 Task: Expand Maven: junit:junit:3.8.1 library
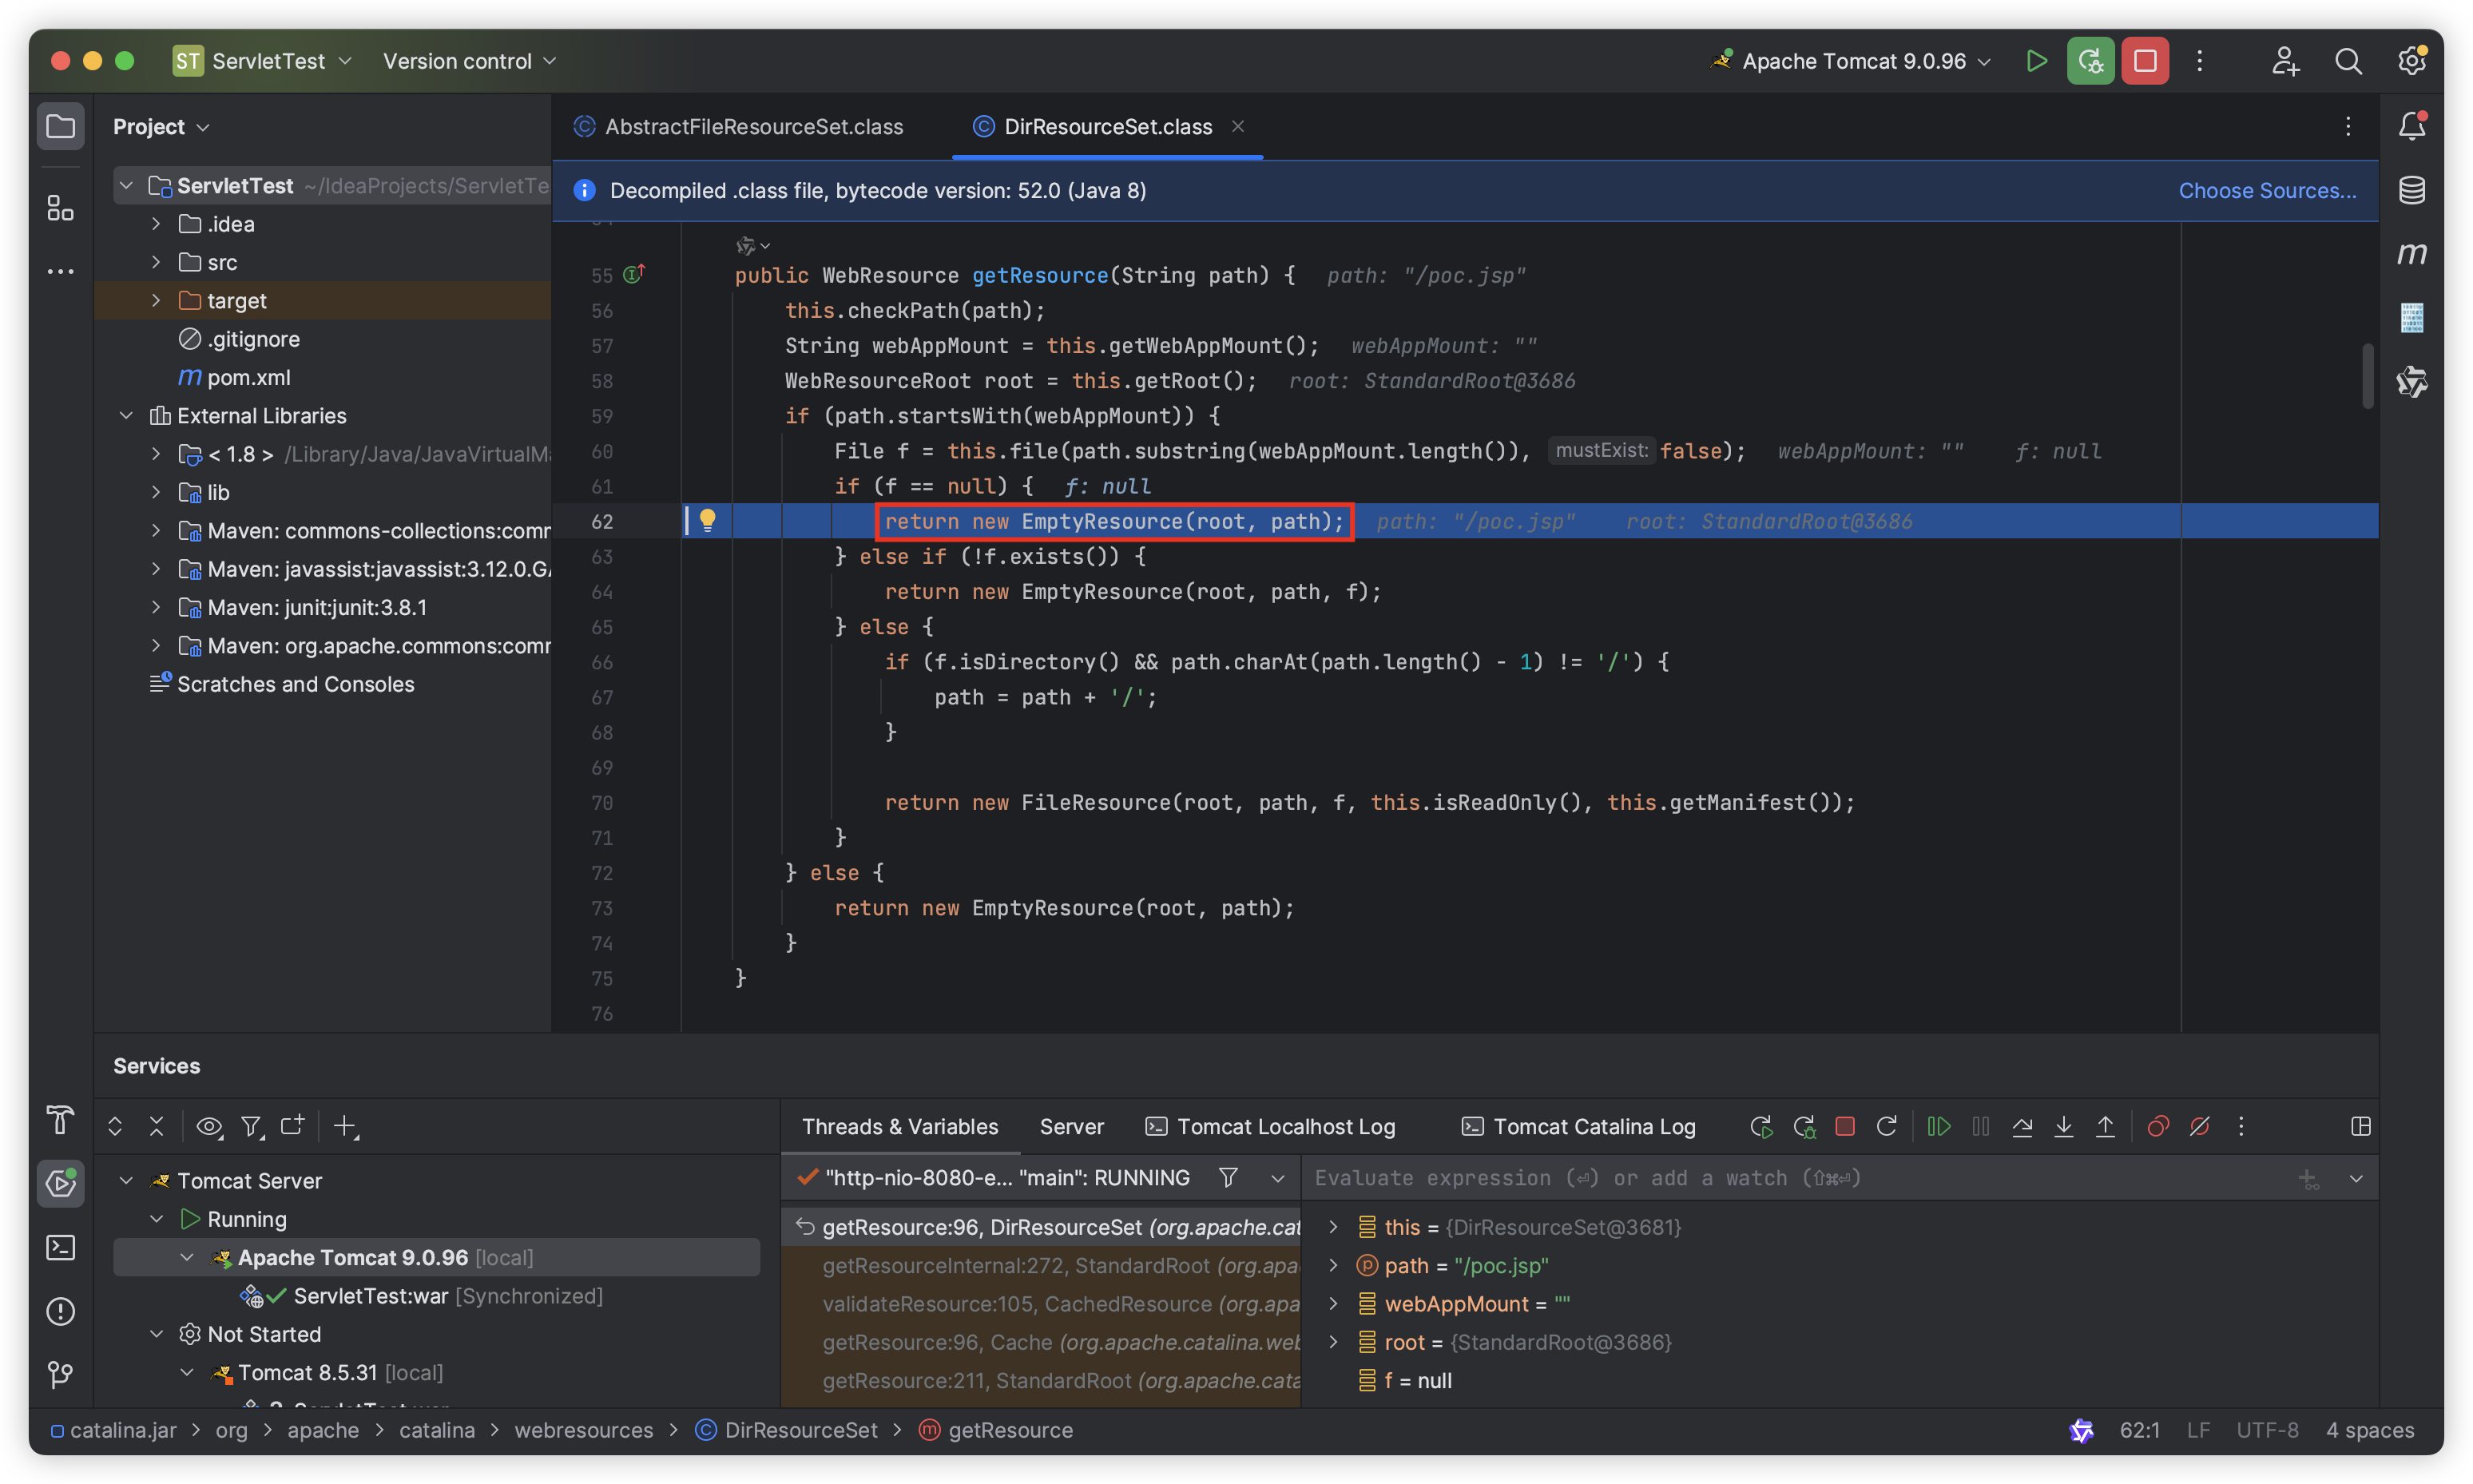[156, 608]
